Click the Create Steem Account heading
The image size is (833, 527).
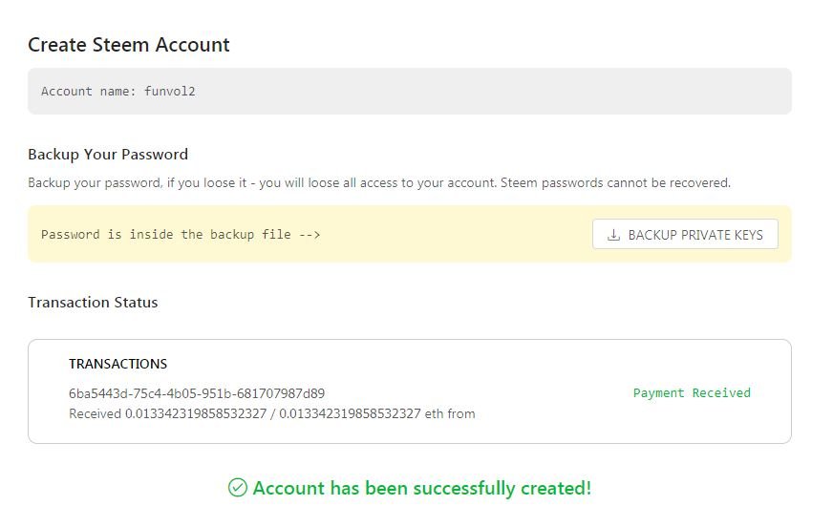click(129, 45)
